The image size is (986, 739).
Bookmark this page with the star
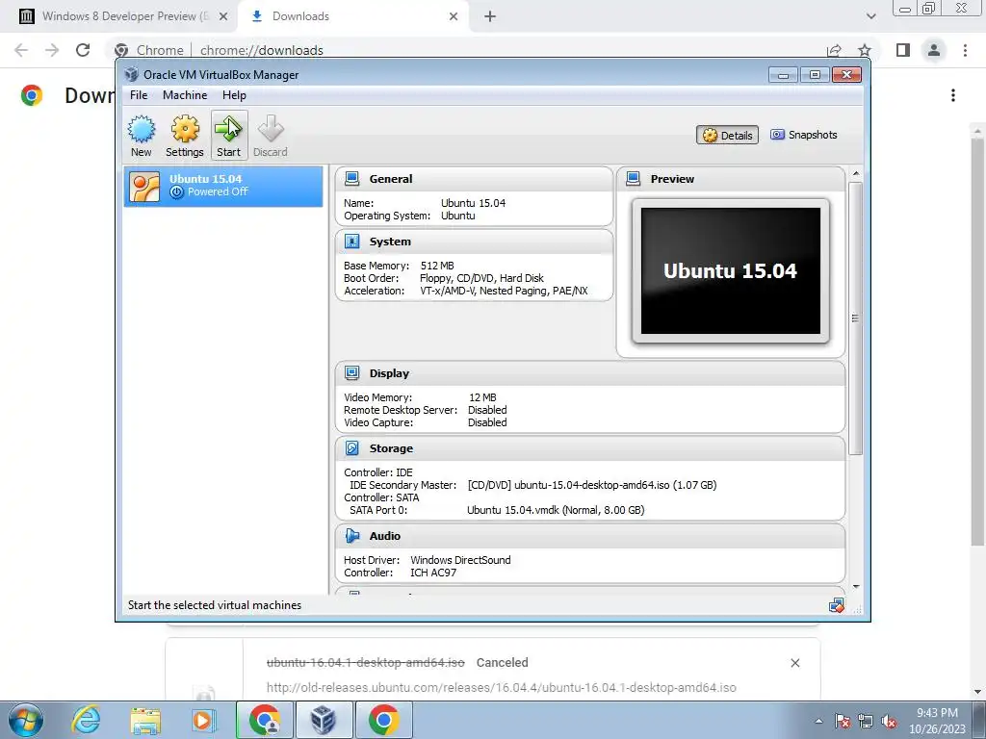pyautogui.click(x=865, y=50)
